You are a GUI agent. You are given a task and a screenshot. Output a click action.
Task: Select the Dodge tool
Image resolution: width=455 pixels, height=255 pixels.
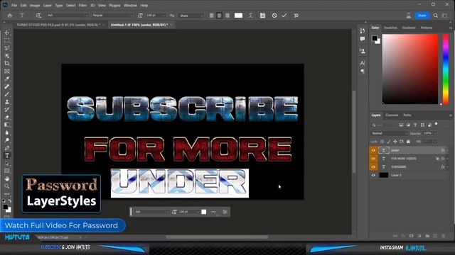6,140
